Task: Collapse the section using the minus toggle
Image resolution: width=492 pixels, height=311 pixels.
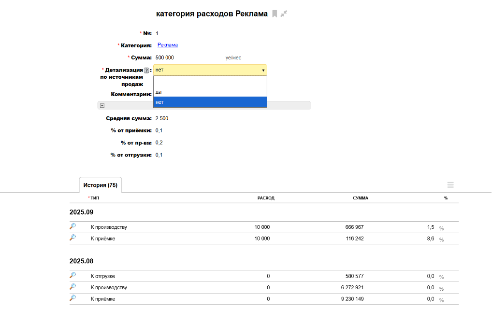Action: 102,105
